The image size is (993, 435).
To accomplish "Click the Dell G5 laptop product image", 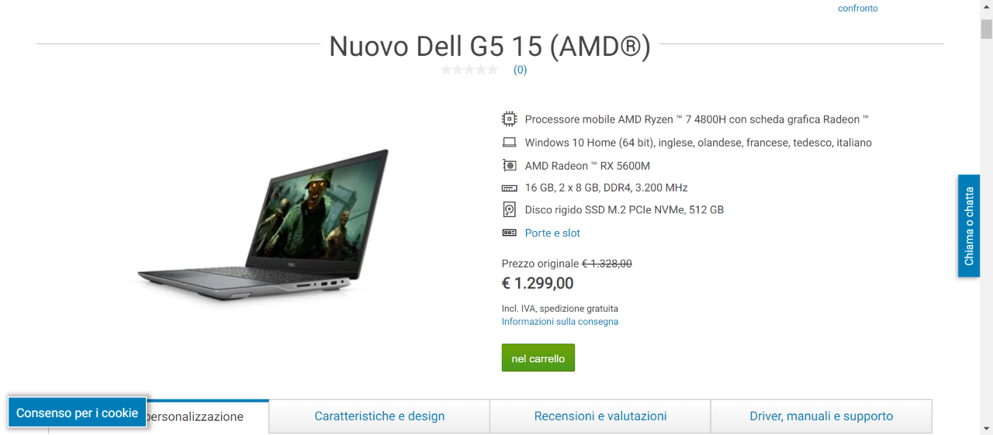I will [264, 224].
